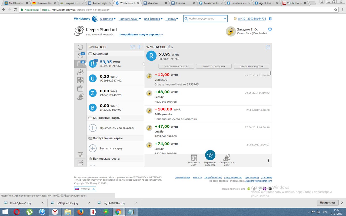Open the Firefox icon in the taskbar
This screenshot has width=346, height=216.
[x=80, y=212]
